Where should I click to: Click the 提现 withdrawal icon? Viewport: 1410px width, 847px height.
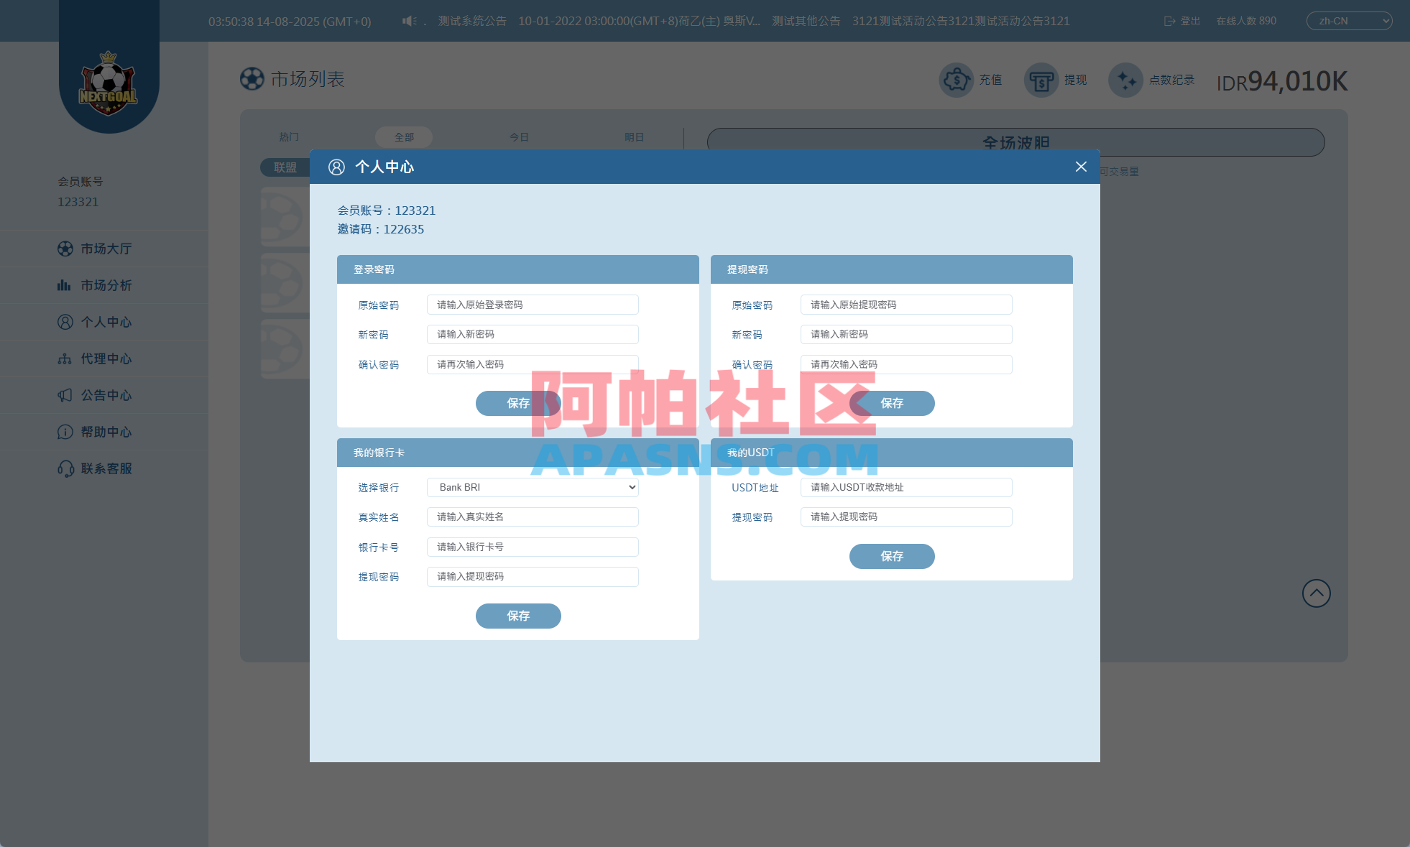pyautogui.click(x=1041, y=80)
